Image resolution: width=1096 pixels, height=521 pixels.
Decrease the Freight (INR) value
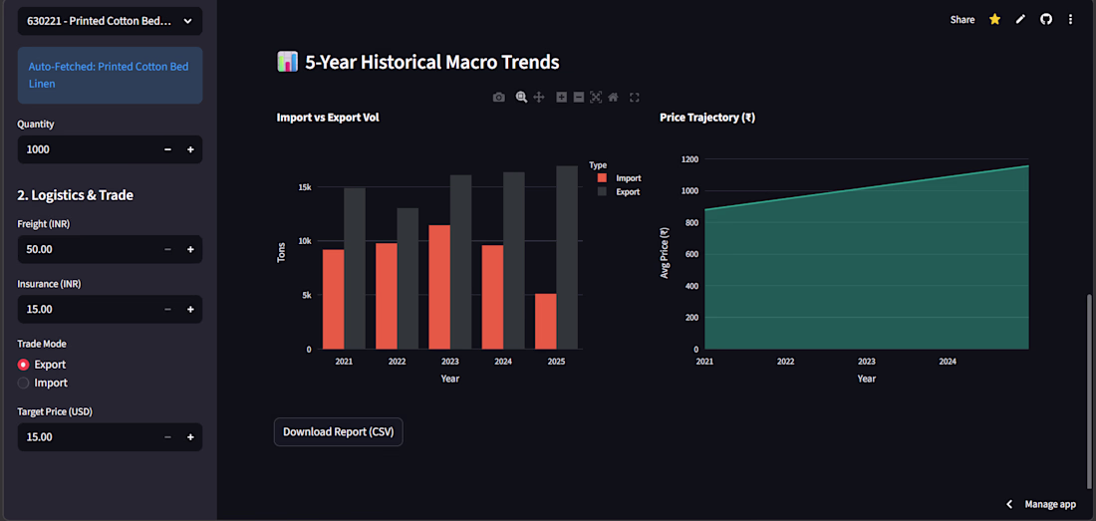167,249
